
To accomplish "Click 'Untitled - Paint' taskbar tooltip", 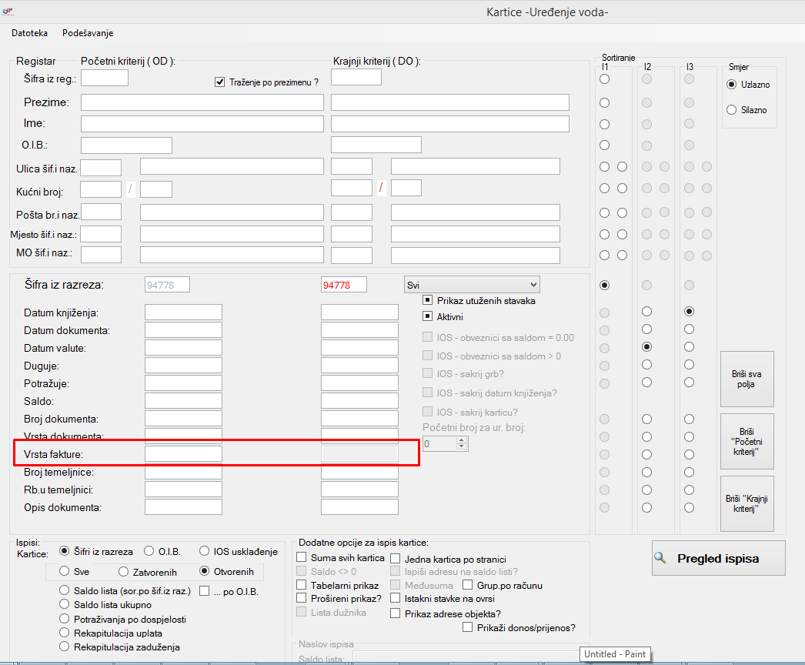I will [614, 654].
